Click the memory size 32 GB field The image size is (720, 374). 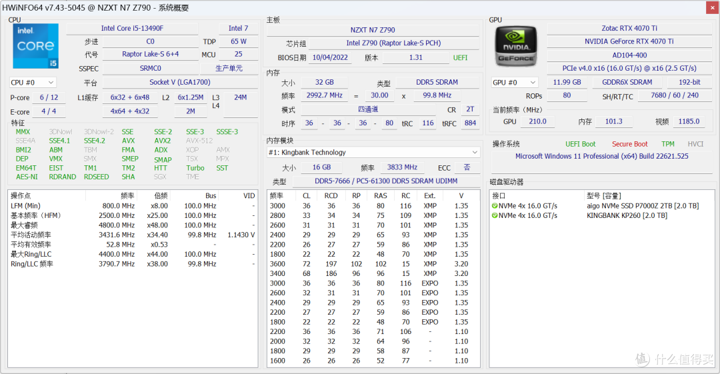pos(324,82)
